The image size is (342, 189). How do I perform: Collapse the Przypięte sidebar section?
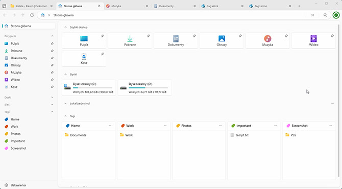[x=52, y=36]
